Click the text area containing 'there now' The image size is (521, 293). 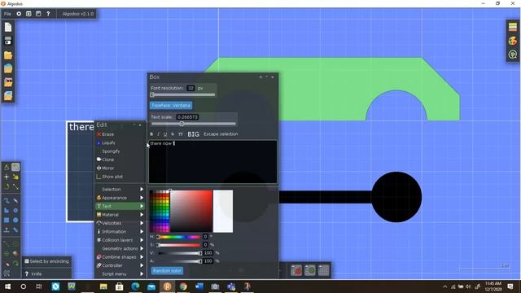pos(212,162)
